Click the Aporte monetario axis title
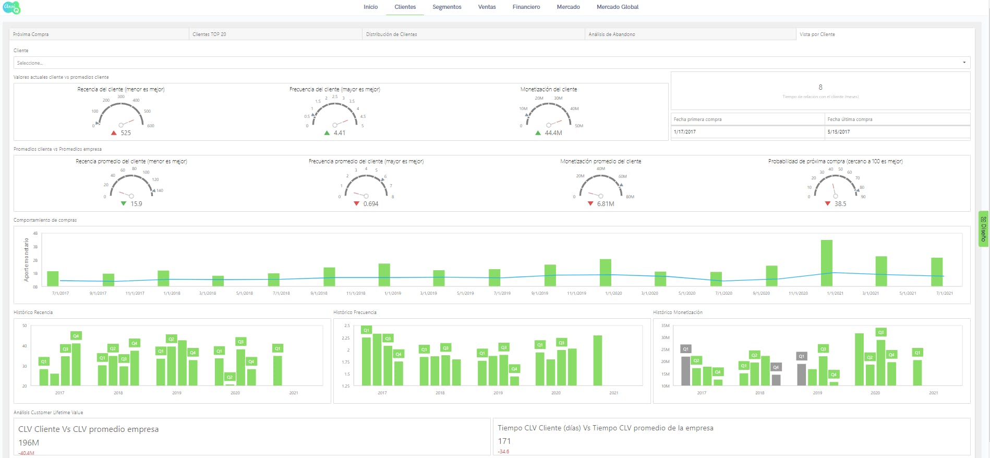Viewport: 990px width, 458px height. (27, 260)
